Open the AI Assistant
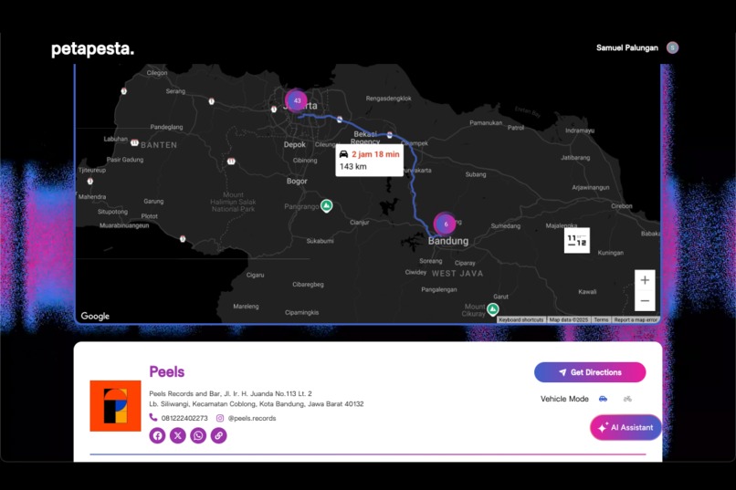The image size is (736, 490). click(x=626, y=427)
